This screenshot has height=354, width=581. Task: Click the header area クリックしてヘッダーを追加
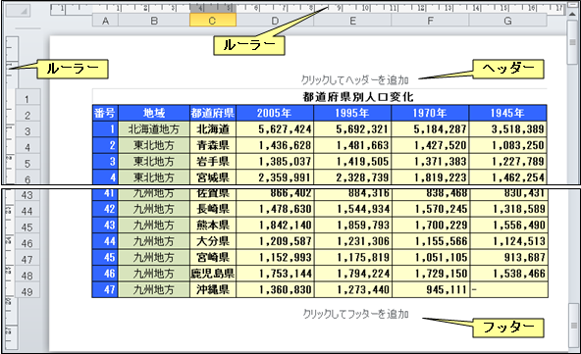pos(354,80)
